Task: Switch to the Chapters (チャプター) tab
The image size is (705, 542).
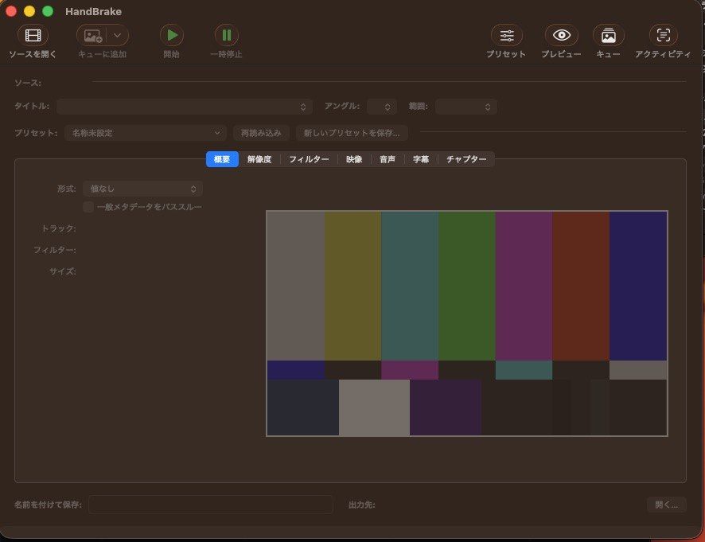Action: pyautogui.click(x=466, y=159)
